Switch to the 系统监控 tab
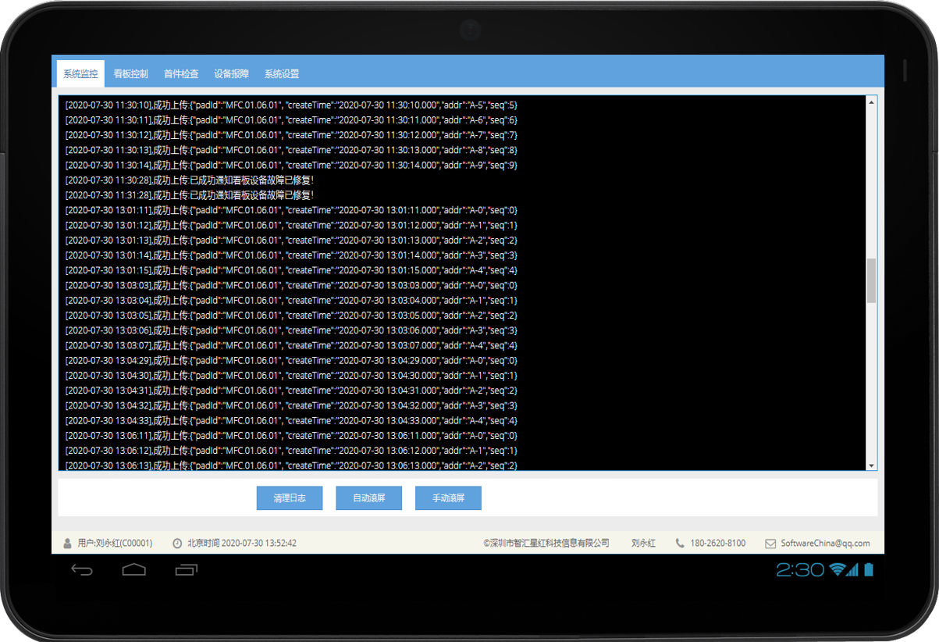This screenshot has width=939, height=642. coord(80,74)
